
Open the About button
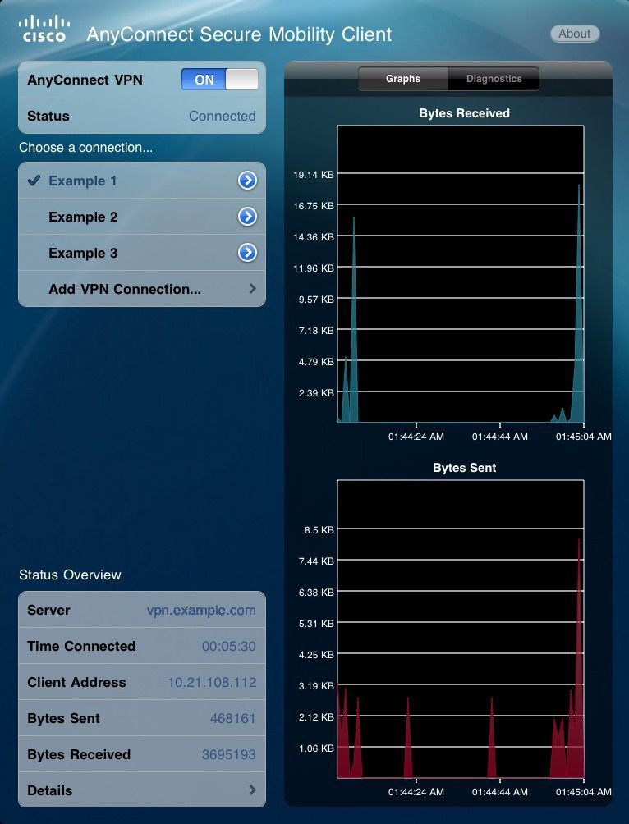coord(574,34)
